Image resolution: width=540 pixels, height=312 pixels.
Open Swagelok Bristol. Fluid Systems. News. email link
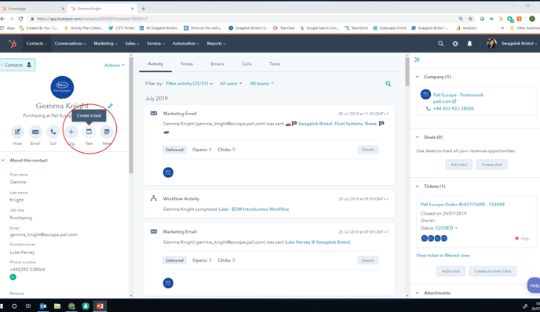point(337,124)
